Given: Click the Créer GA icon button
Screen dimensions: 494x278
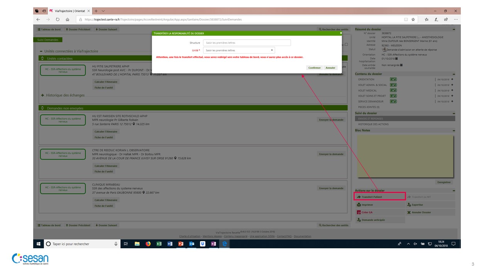Looking at the screenshot, I should coord(359,212).
